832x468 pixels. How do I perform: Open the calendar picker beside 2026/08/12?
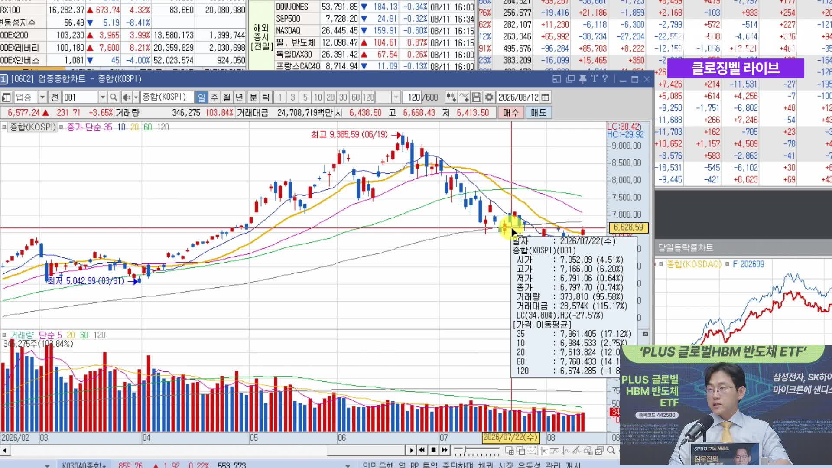[x=546, y=97]
